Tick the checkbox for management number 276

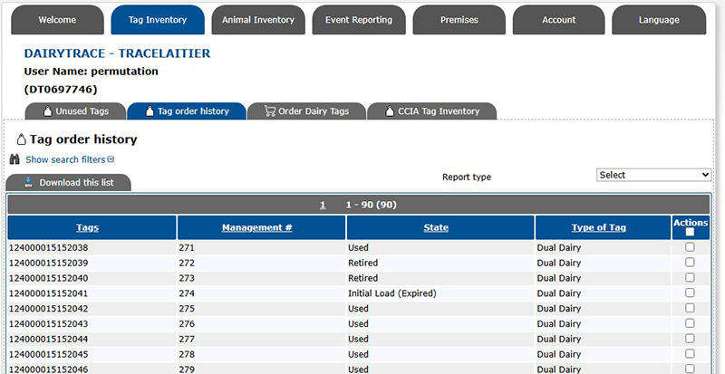pos(690,324)
